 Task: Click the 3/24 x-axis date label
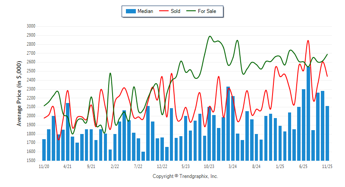tap(233, 165)
